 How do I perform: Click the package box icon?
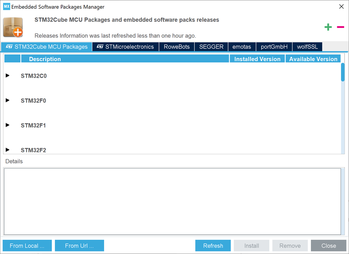13,27
